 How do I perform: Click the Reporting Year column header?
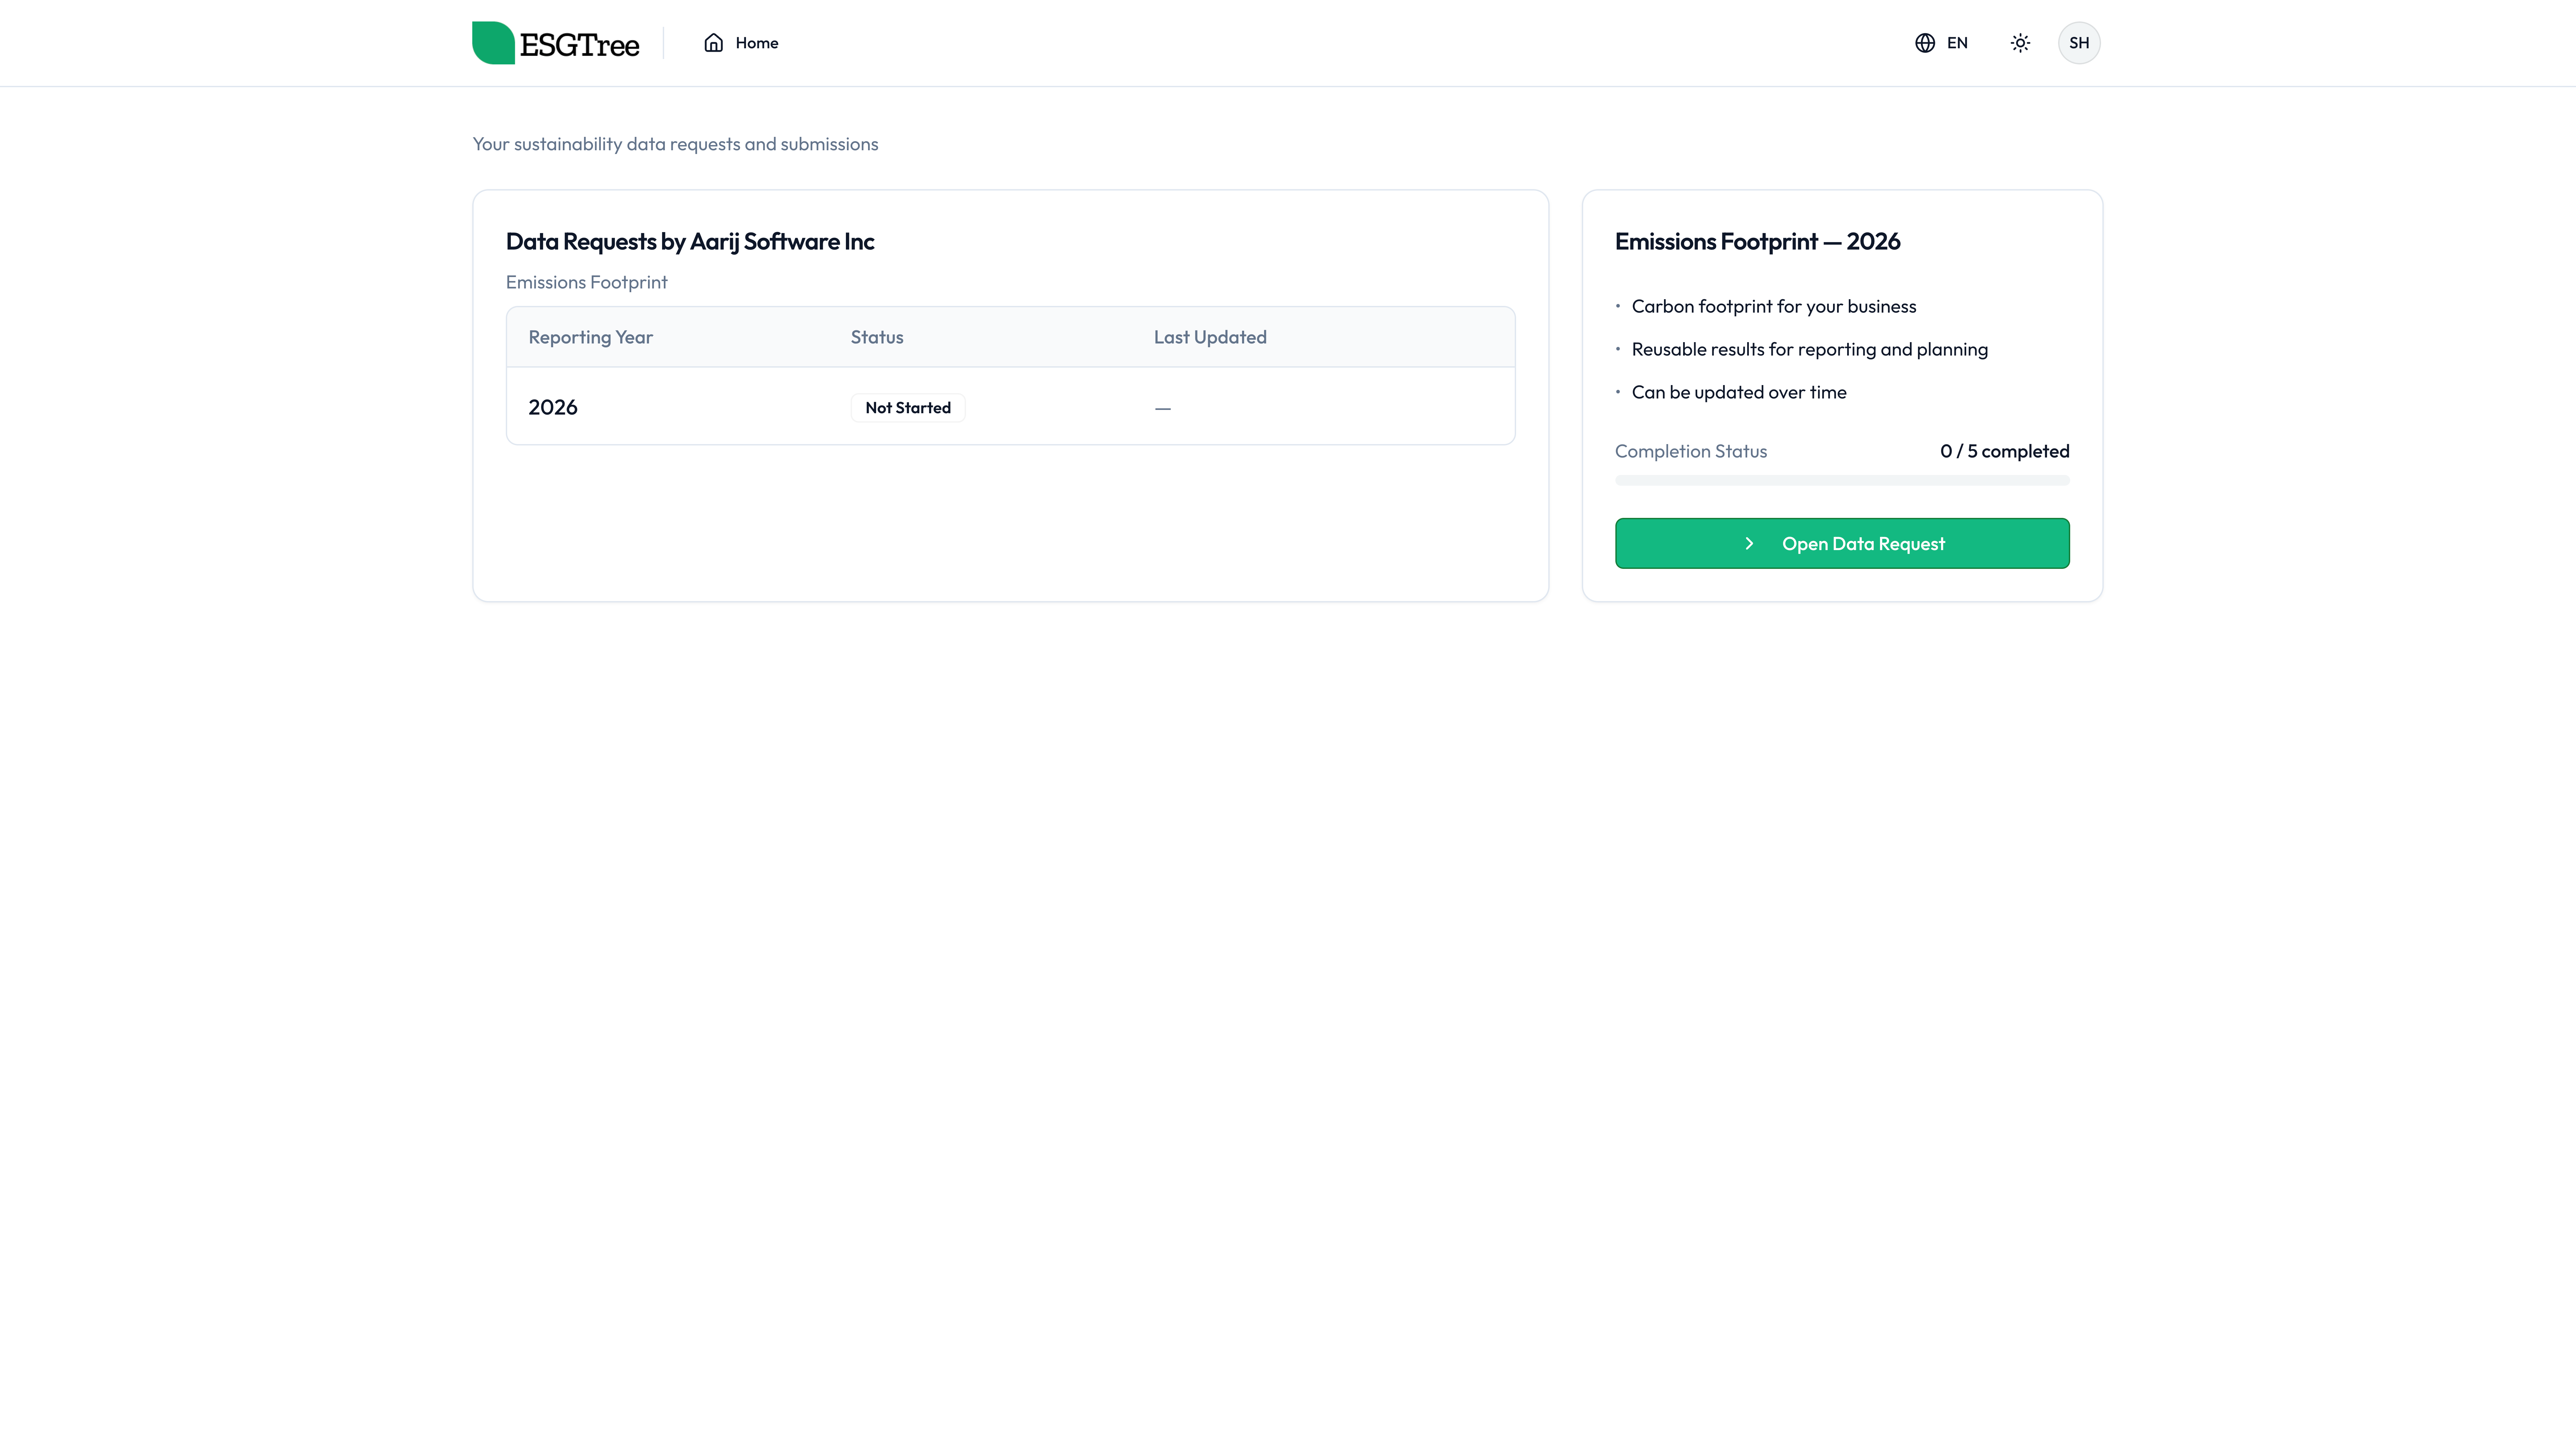tap(590, 337)
